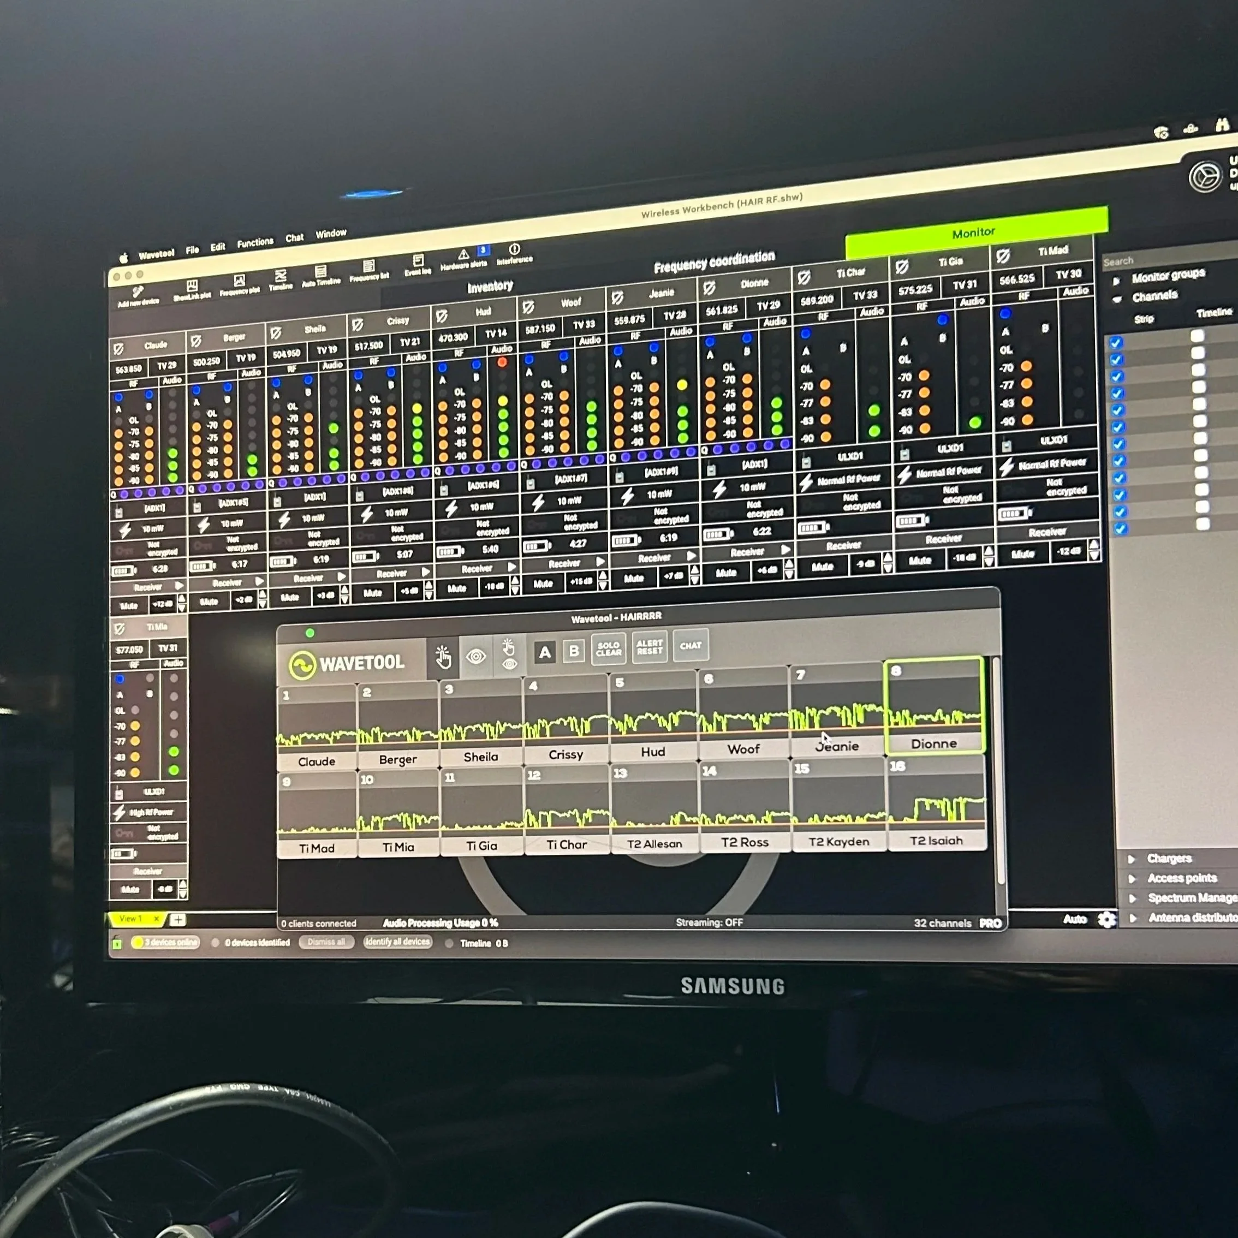Click the WAVETOOL logo
The width and height of the screenshot is (1238, 1238).
[347, 664]
